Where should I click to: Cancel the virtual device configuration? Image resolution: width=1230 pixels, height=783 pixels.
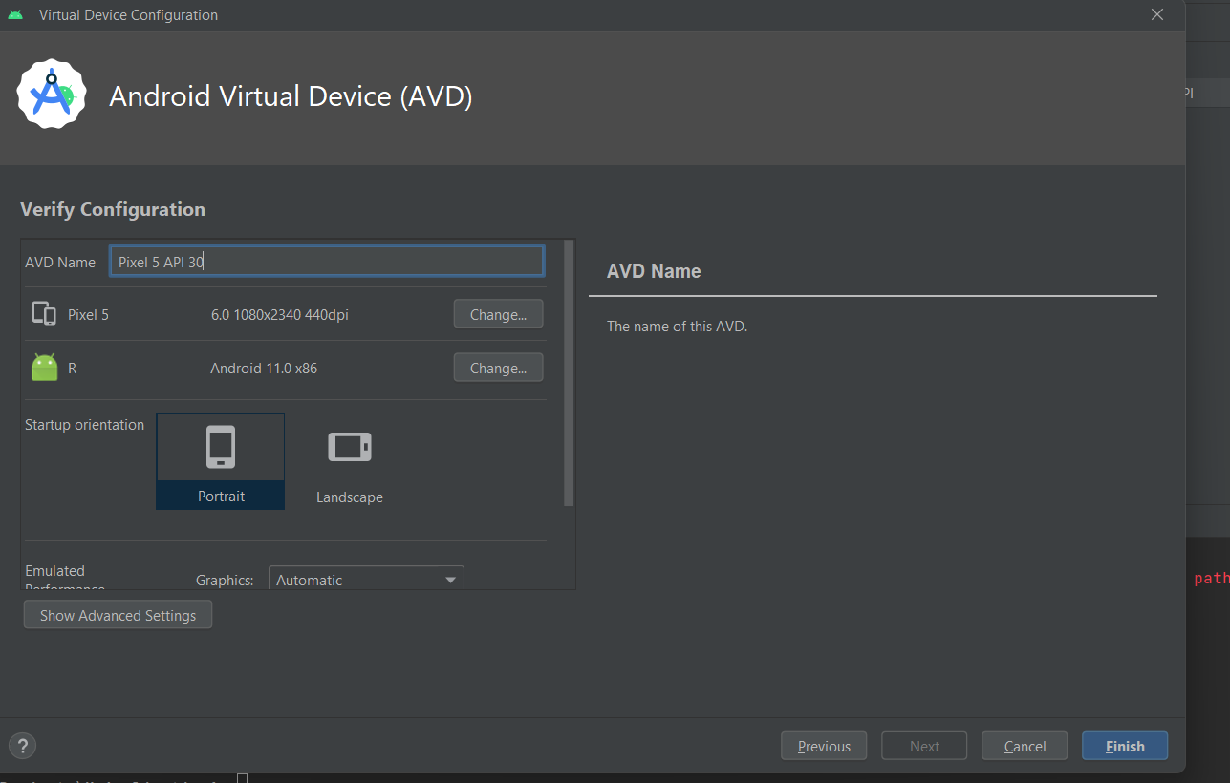1025,746
